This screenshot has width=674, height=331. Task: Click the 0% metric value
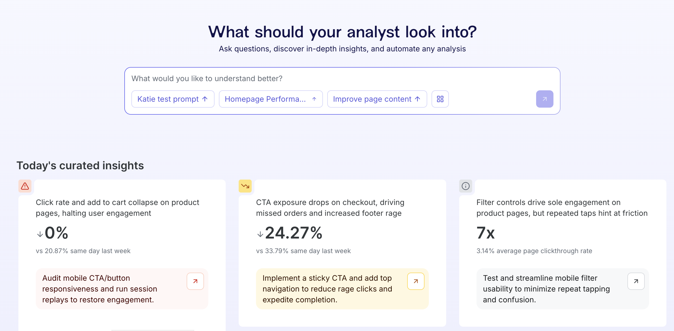tap(56, 233)
